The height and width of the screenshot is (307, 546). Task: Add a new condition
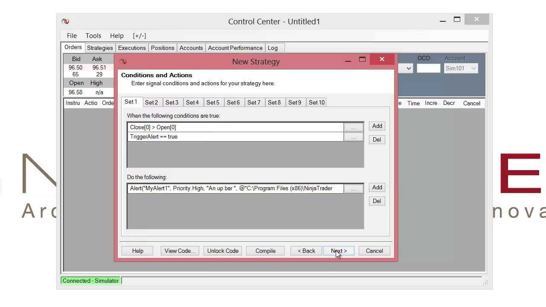click(x=377, y=126)
